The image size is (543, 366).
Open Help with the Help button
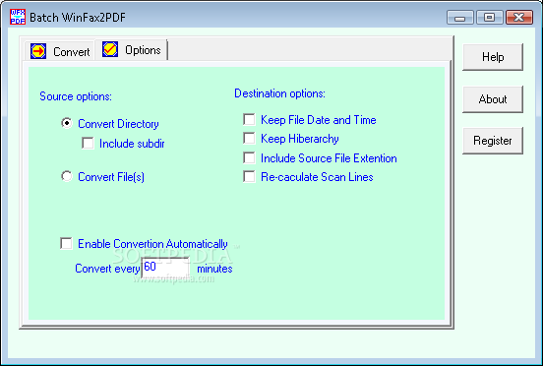493,57
